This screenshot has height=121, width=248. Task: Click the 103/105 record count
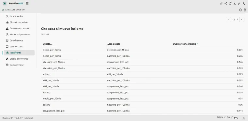tap(45, 34)
